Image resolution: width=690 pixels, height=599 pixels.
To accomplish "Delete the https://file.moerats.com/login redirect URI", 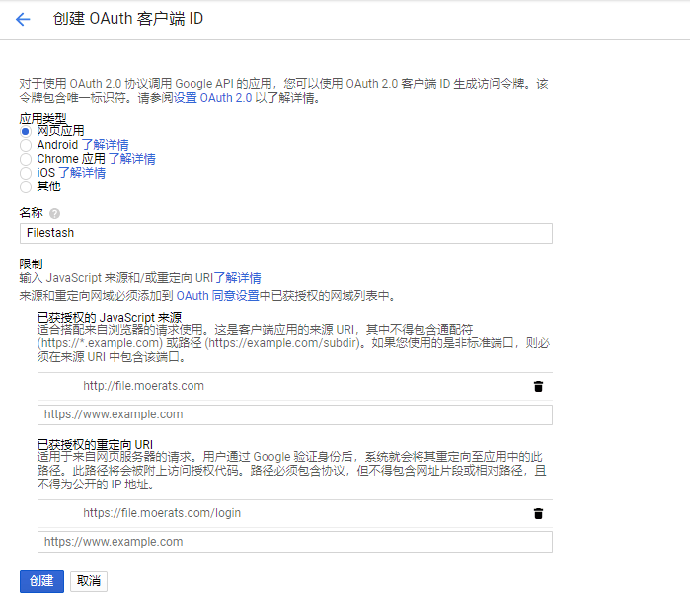I will coord(538,513).
